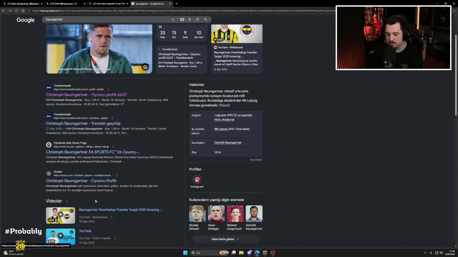
Task: Open Christoph Baumgartner Transfer geçmişi link
Action: pos(83,124)
